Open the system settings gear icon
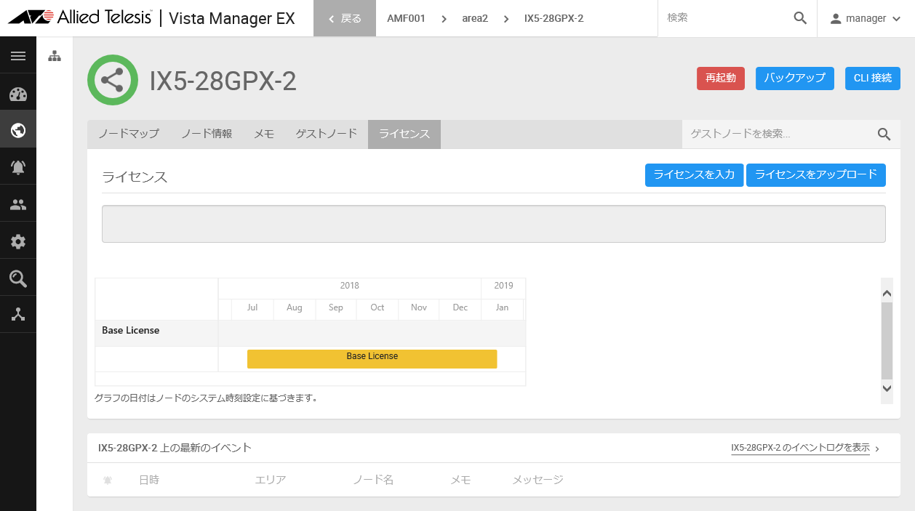Image resolution: width=915 pixels, height=511 pixels. click(x=17, y=240)
